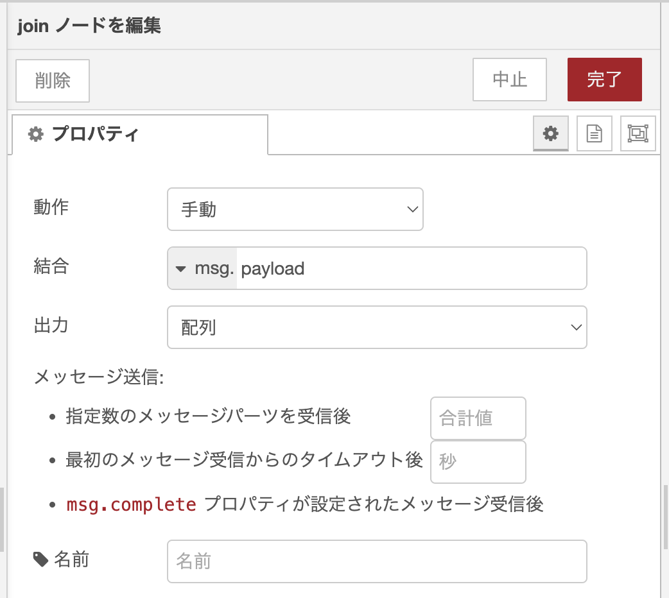Click the msg.complete property text
The width and height of the screenshot is (669, 598).
click(x=131, y=504)
